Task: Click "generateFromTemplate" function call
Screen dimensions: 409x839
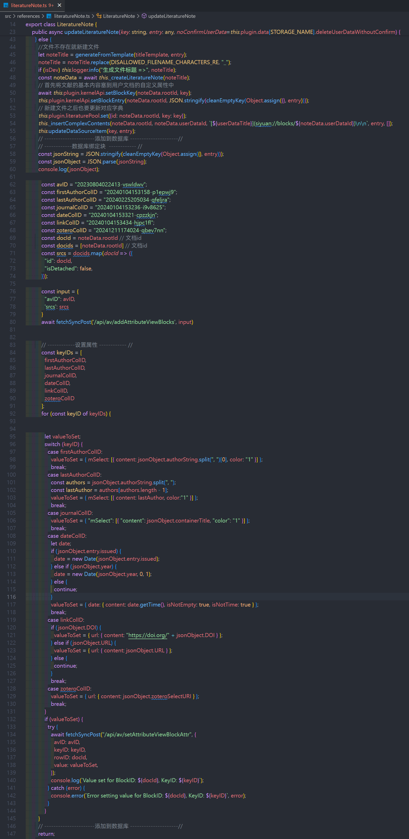Action: 105,55
